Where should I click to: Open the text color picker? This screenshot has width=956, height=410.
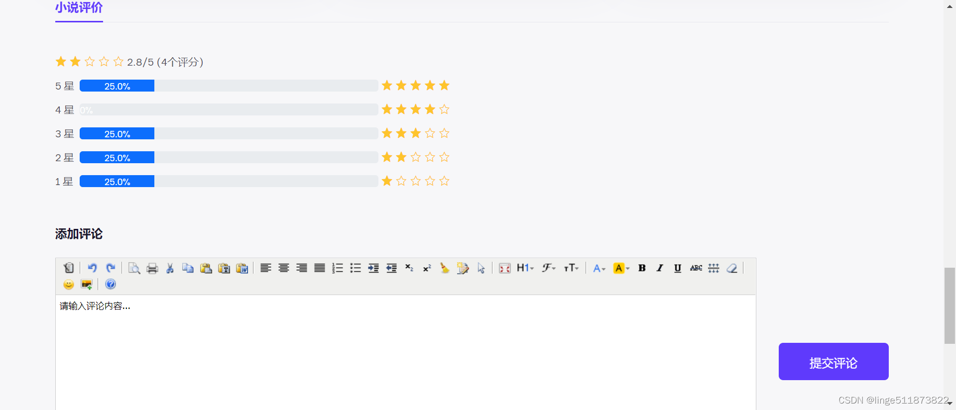[x=599, y=268]
